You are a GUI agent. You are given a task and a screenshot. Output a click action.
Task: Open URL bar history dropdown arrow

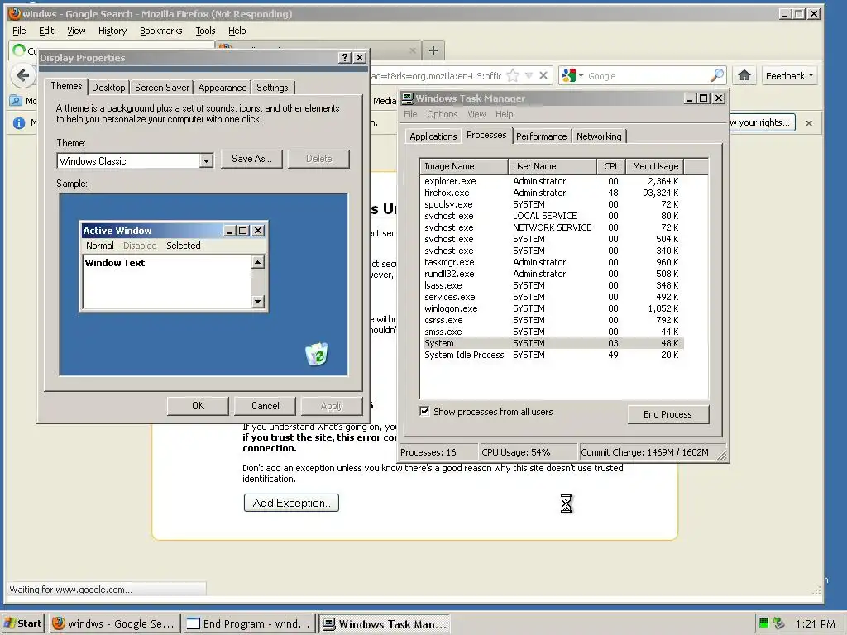click(529, 75)
